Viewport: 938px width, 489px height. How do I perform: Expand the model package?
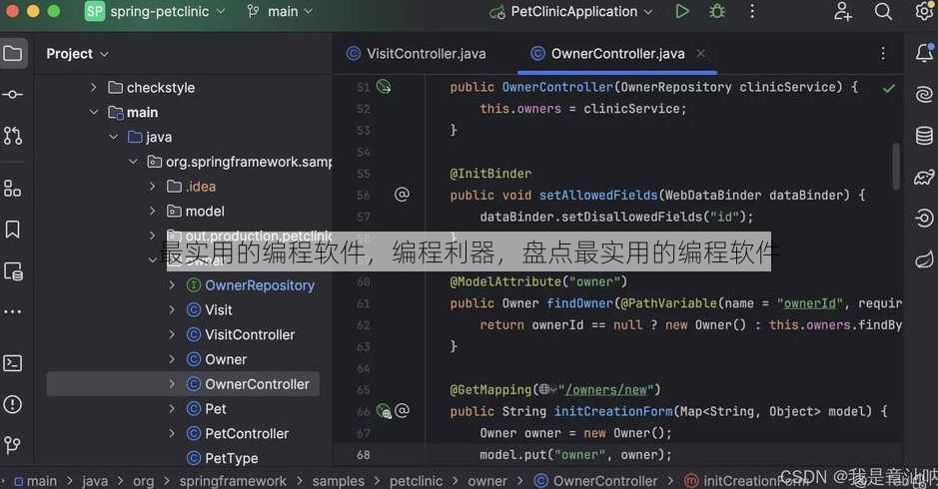coord(153,211)
